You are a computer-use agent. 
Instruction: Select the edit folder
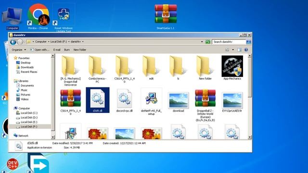[x=151, y=68]
